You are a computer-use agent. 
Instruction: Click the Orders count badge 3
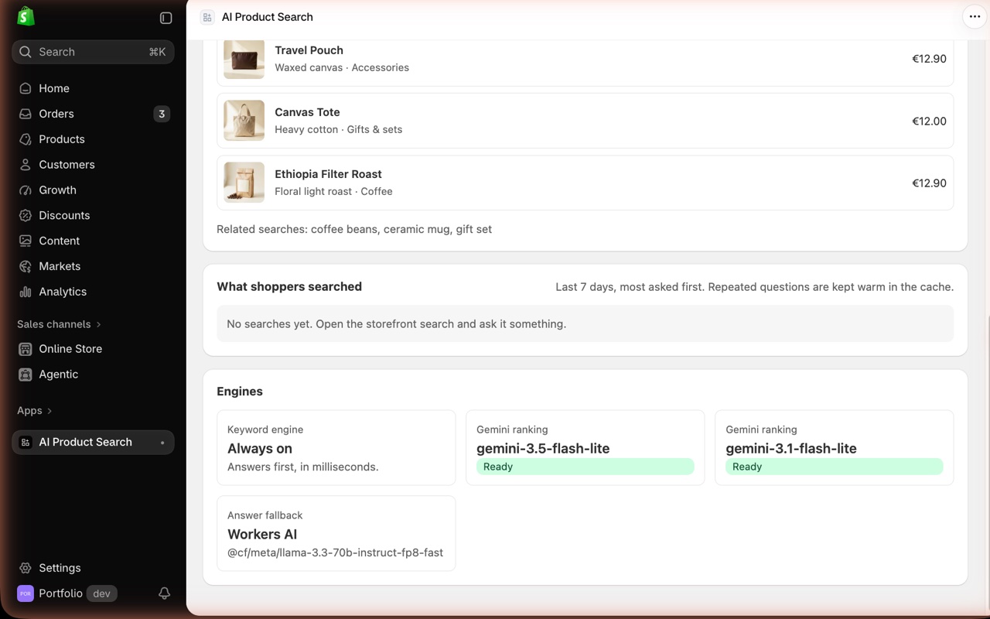click(x=162, y=114)
